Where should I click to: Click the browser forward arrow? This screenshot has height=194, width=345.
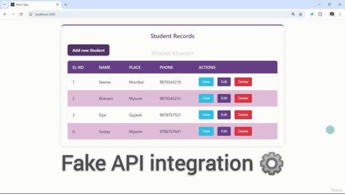(13, 15)
